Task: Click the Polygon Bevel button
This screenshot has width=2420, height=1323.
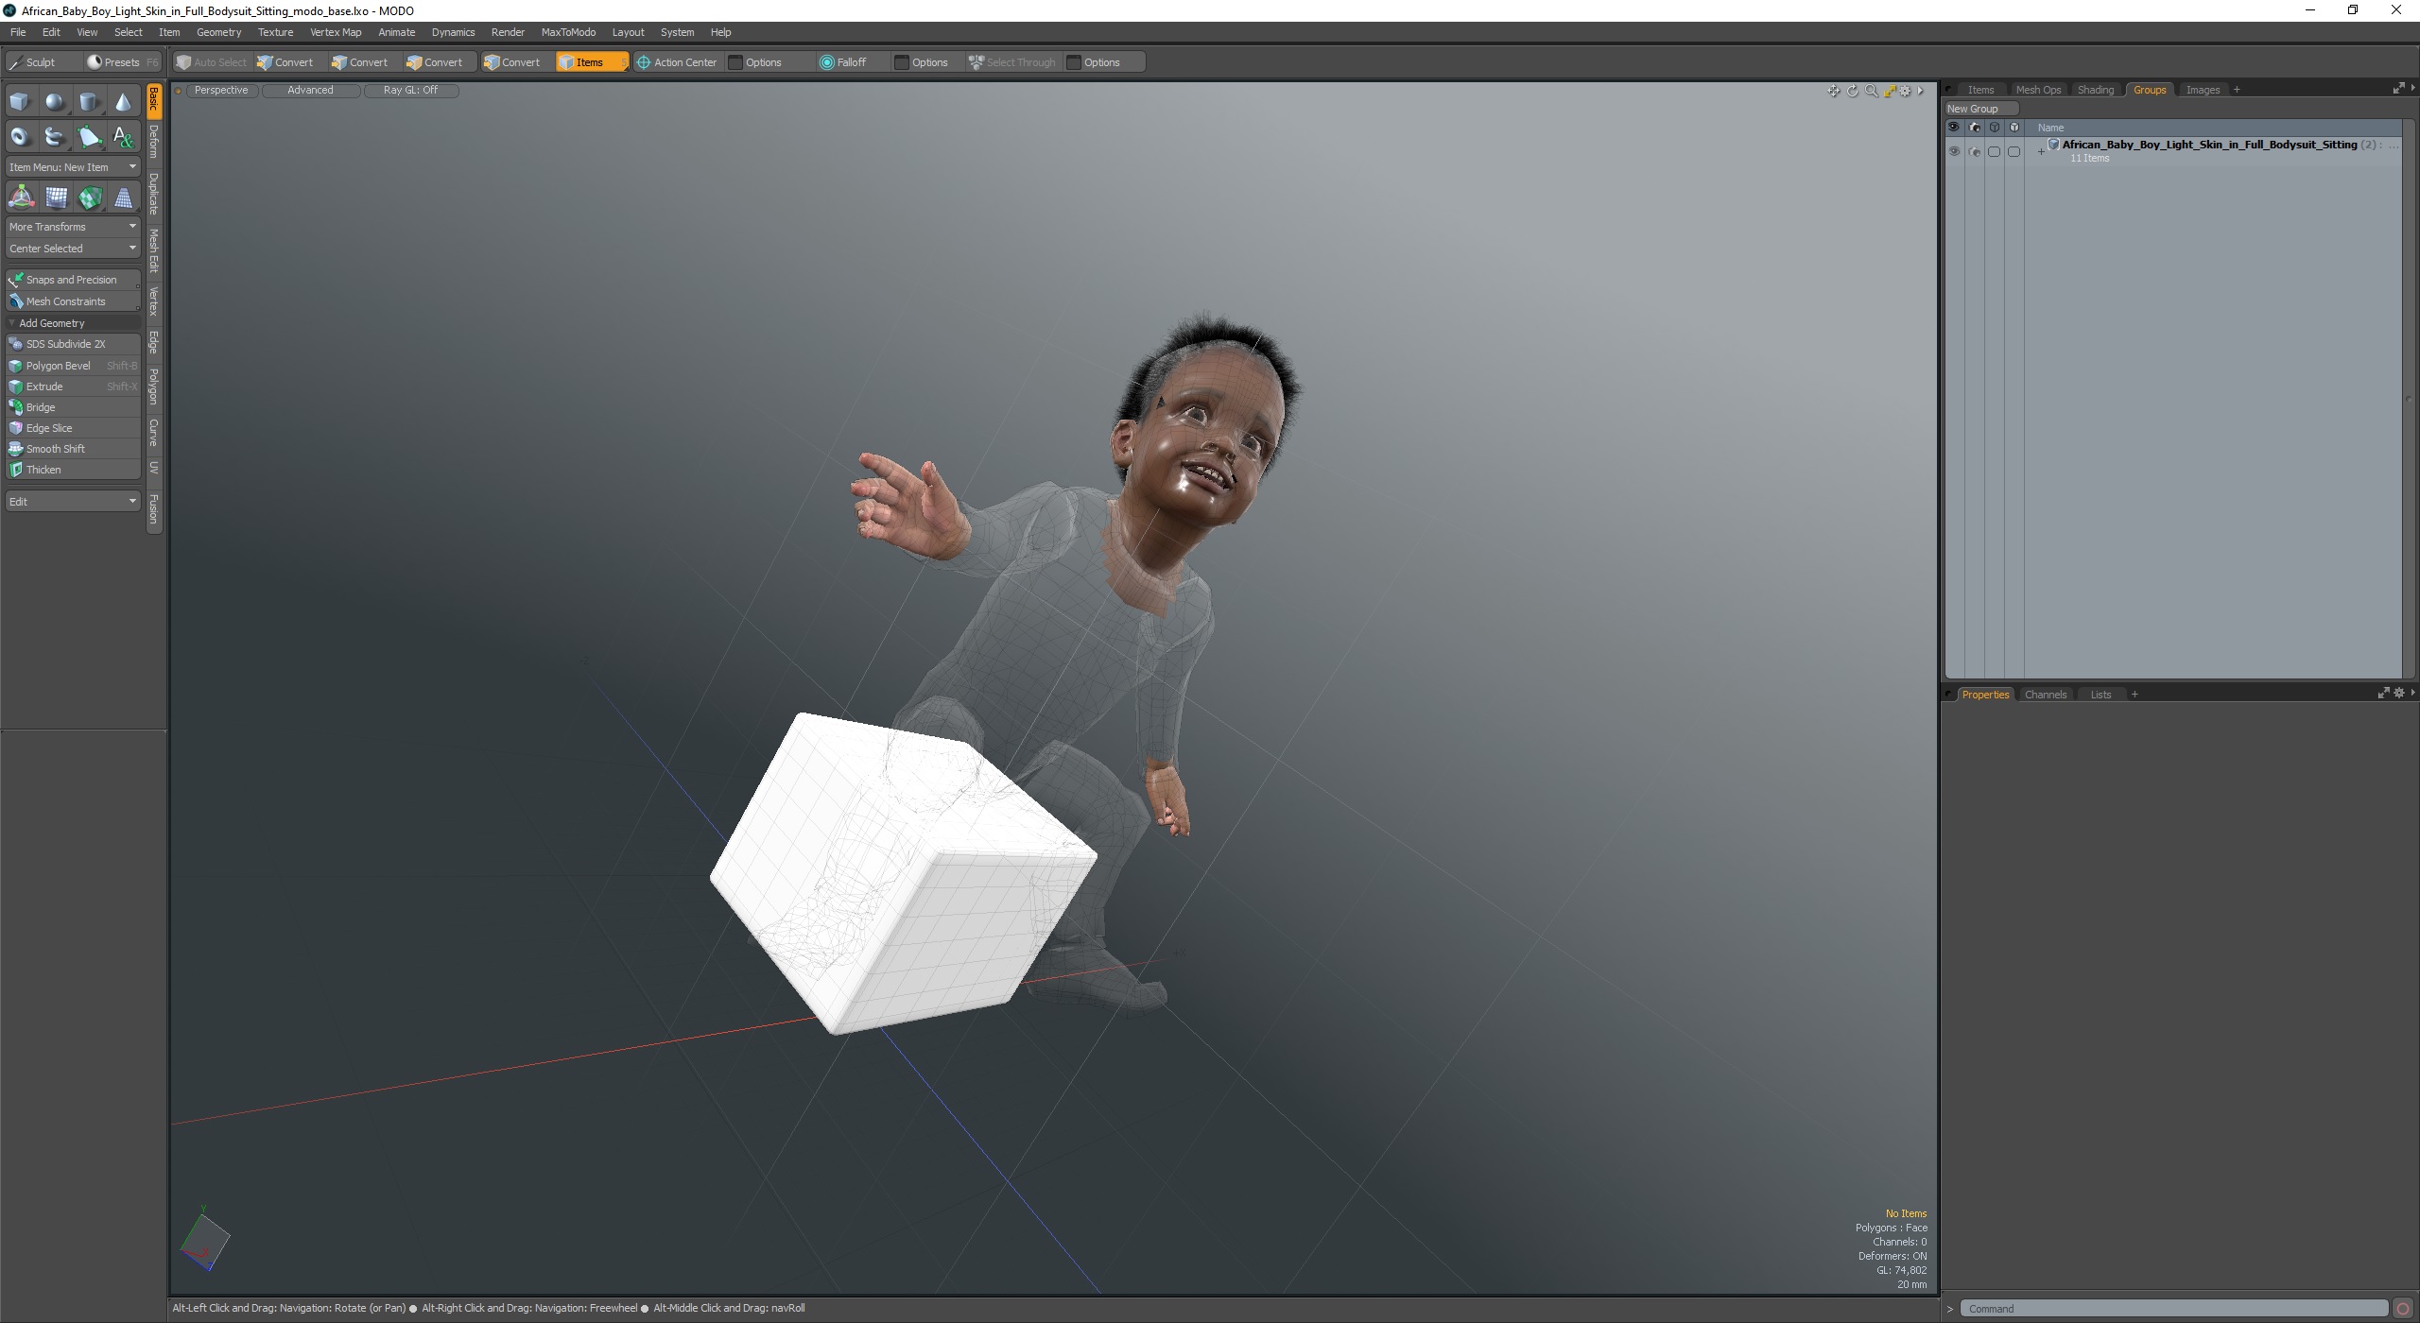Action: click(x=59, y=366)
